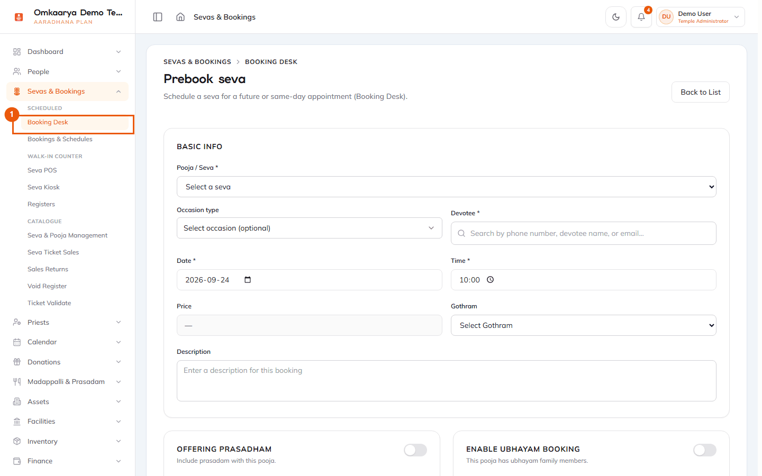Click the Calendar icon in sidebar
This screenshot has width=762, height=476.
point(17,342)
